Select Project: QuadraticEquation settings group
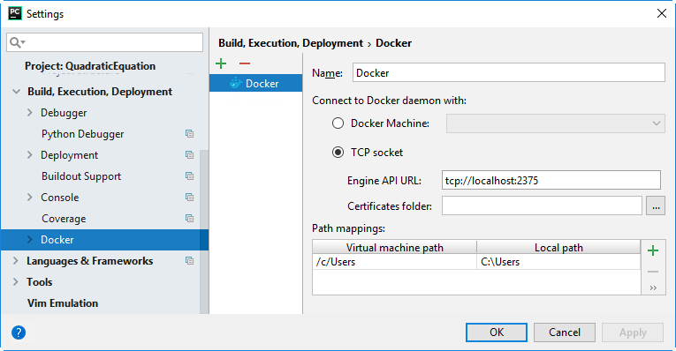 pos(90,66)
